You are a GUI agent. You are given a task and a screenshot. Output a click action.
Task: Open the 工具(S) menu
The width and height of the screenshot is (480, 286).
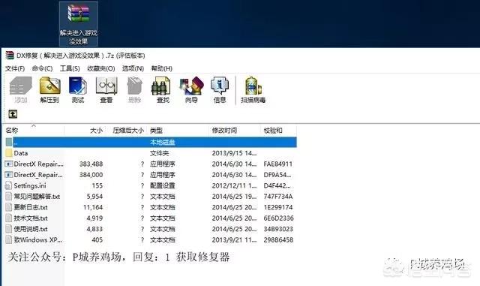(x=70, y=68)
